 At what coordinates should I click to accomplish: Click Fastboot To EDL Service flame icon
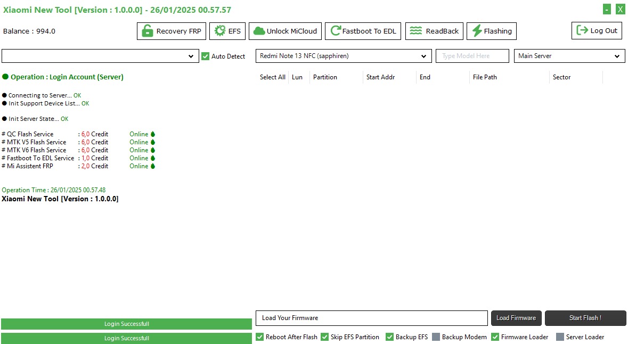[152, 158]
